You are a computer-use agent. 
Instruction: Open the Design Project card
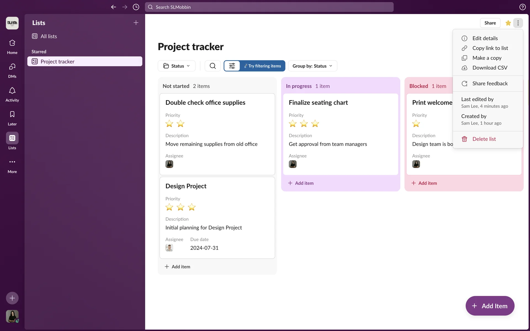click(186, 186)
